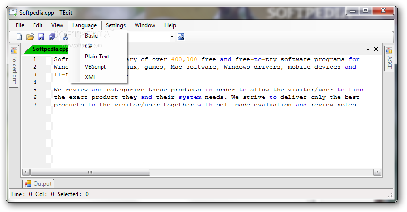Minimize the TEdit window

[x=353, y=11]
